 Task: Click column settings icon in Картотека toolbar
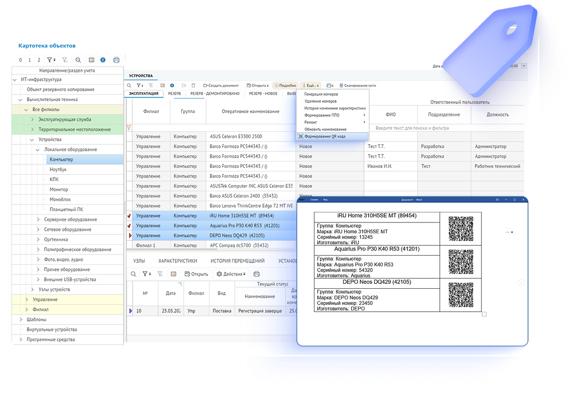click(91, 60)
